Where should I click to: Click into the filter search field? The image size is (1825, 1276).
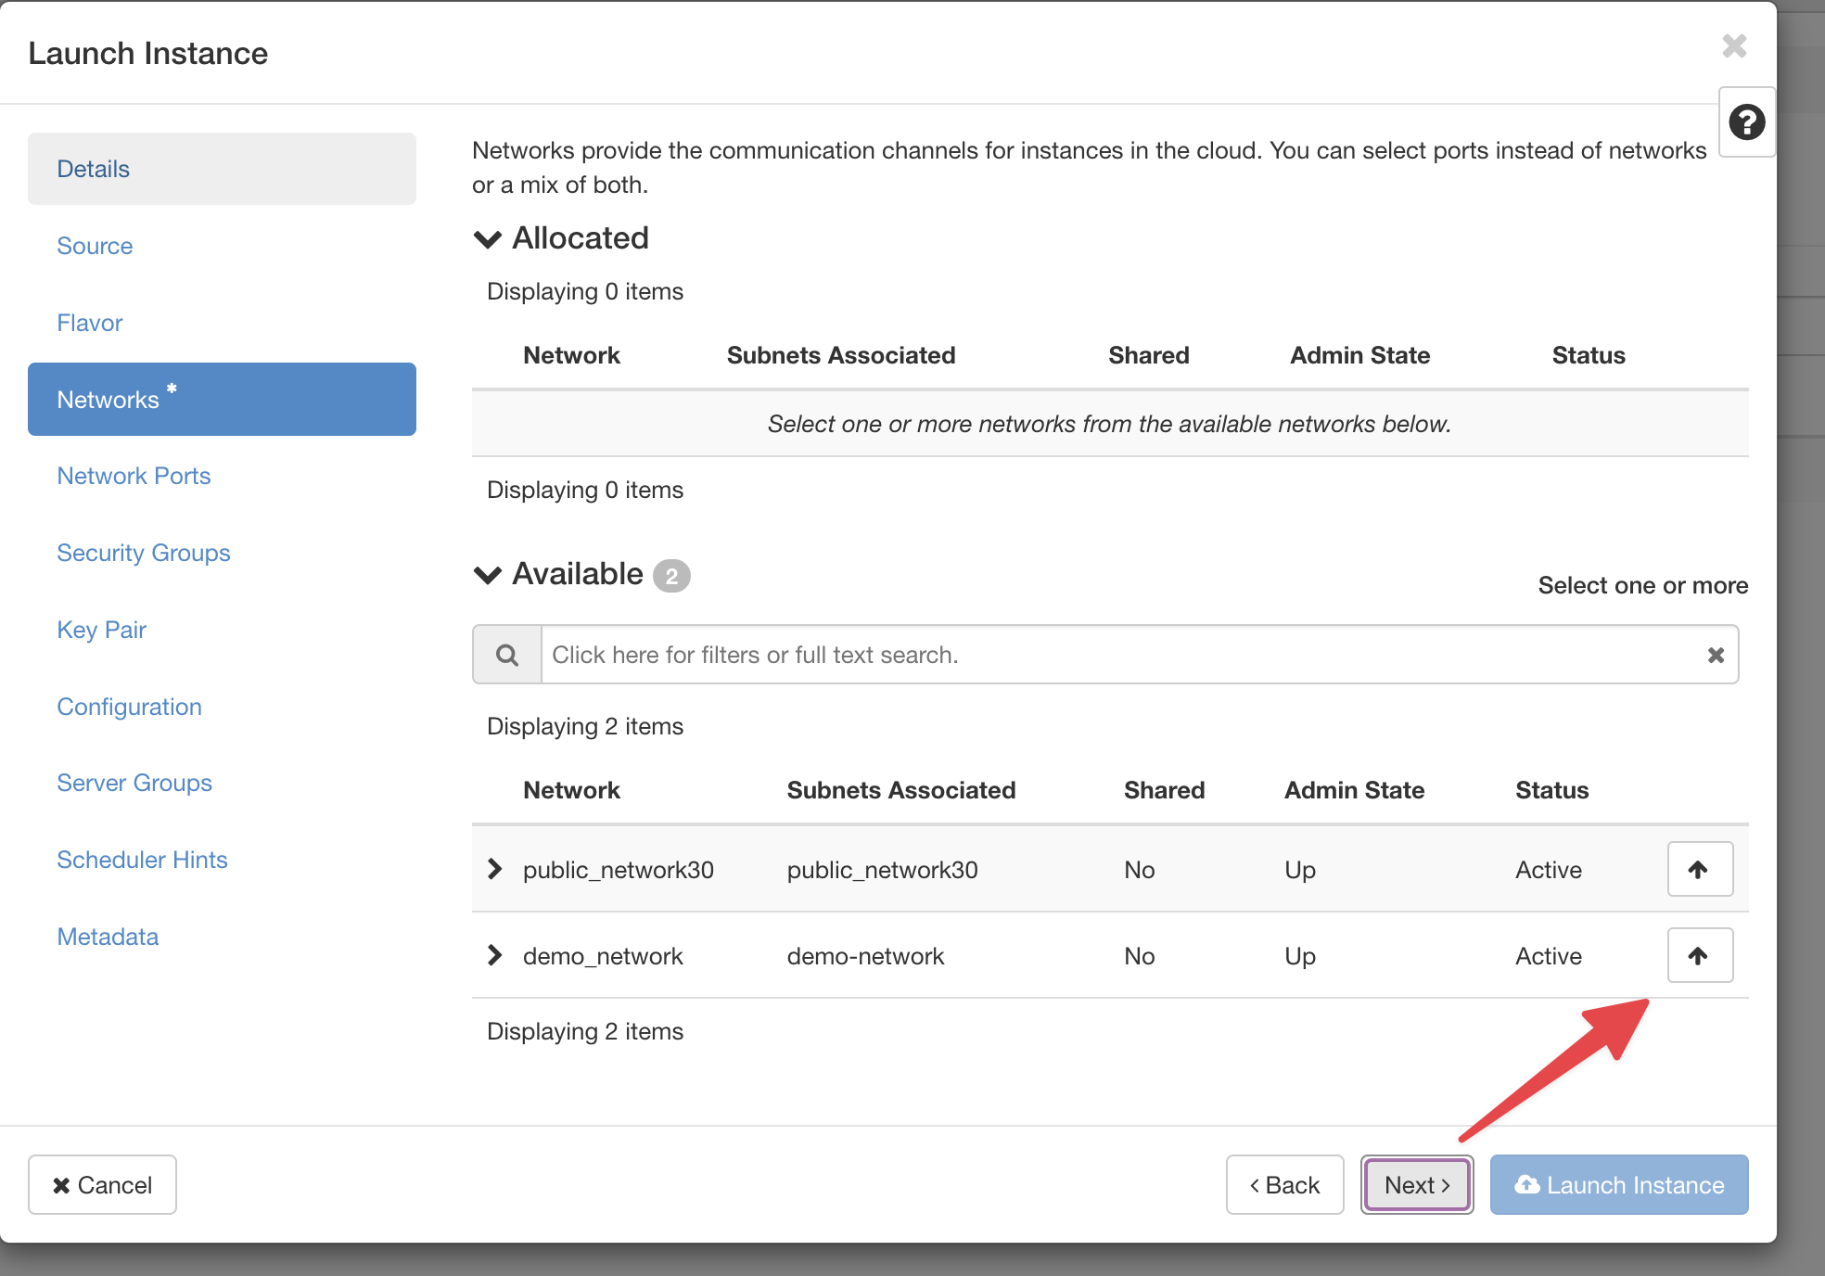pyautogui.click(x=1113, y=655)
